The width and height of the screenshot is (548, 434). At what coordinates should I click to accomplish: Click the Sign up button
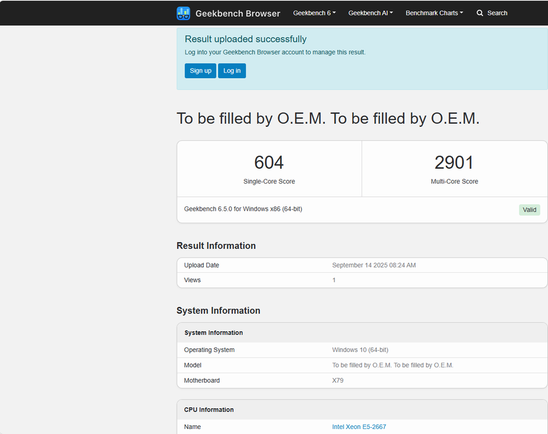pyautogui.click(x=200, y=71)
